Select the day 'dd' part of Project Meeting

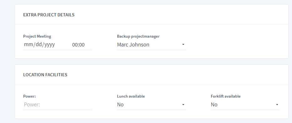coord(39,45)
